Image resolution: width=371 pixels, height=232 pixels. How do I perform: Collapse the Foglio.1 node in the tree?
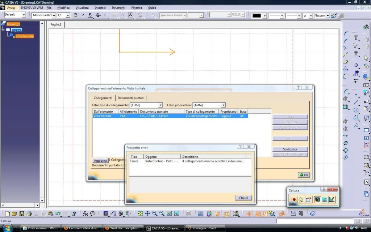point(3,30)
